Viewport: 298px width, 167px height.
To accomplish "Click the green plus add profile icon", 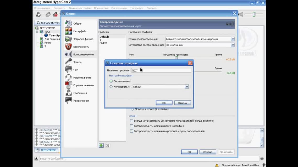I will pyautogui.click(x=101, y=145).
